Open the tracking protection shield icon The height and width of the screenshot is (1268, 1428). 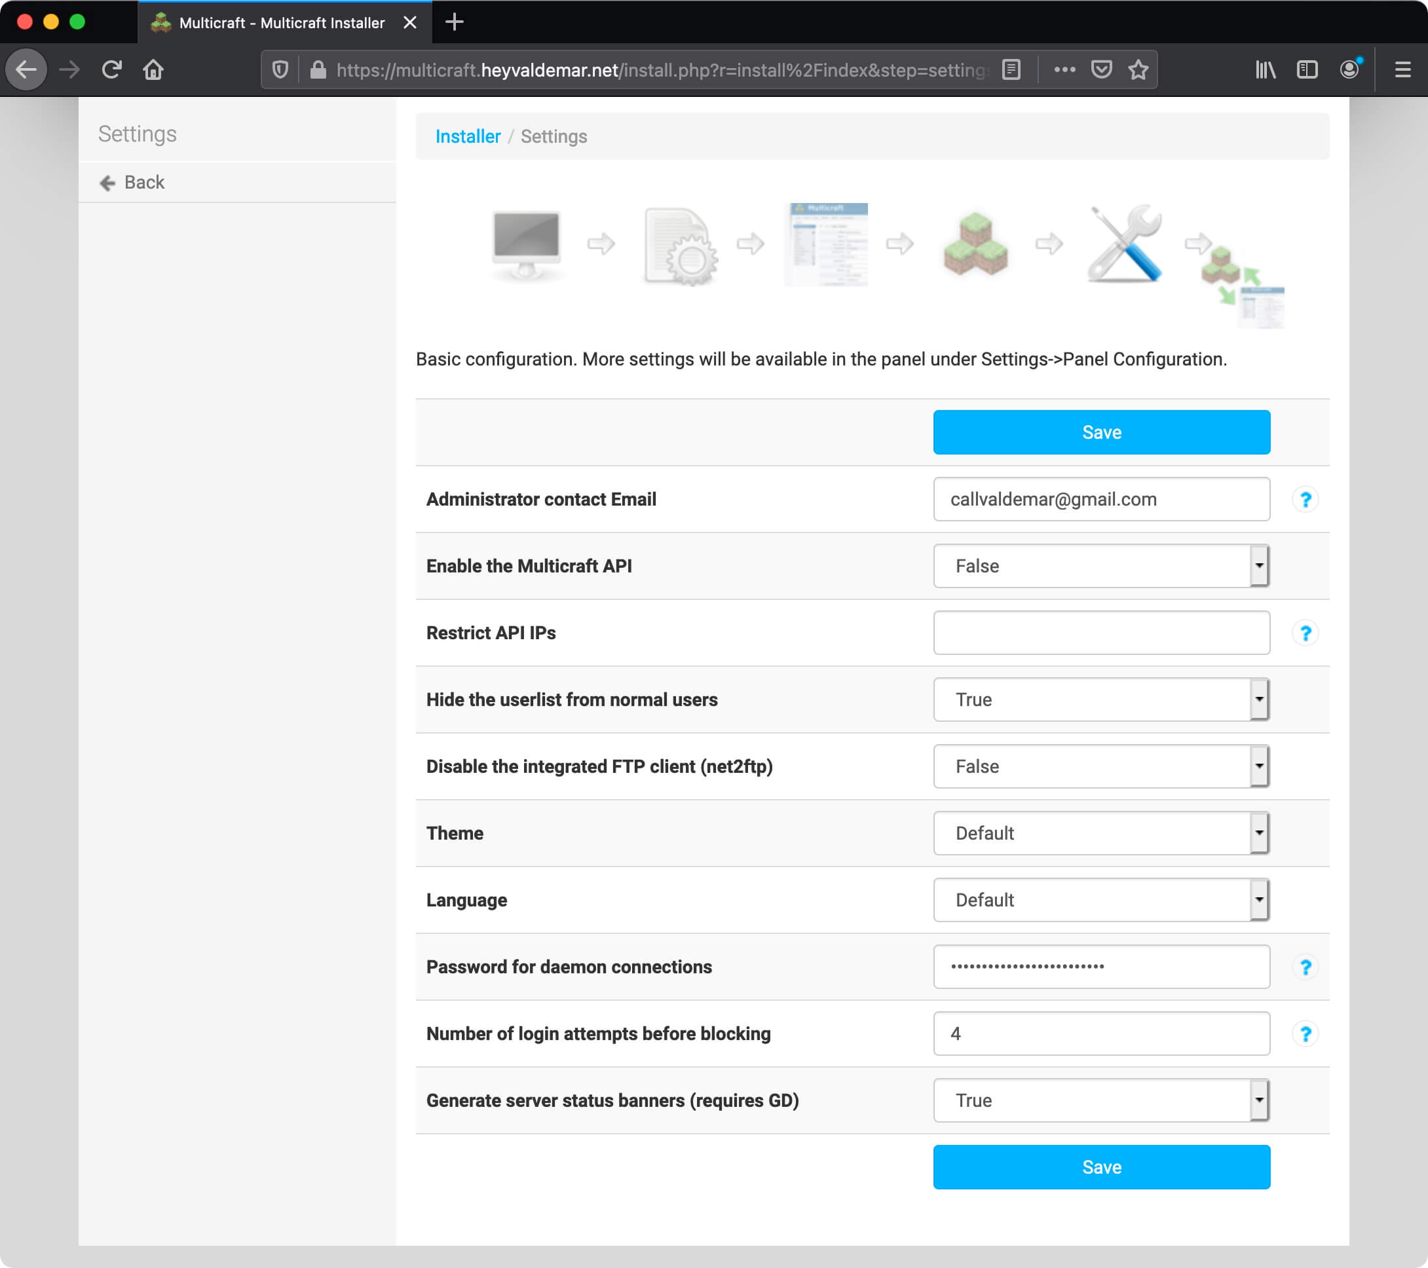click(x=280, y=69)
